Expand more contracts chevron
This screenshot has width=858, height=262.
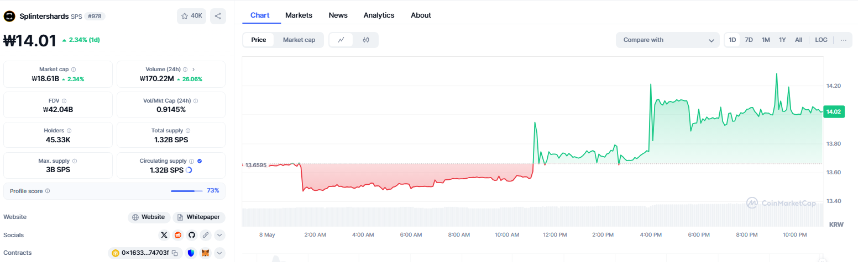tap(219, 253)
